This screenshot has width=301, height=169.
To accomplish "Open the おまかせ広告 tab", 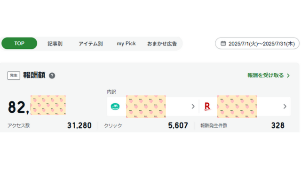I will point(162,44).
